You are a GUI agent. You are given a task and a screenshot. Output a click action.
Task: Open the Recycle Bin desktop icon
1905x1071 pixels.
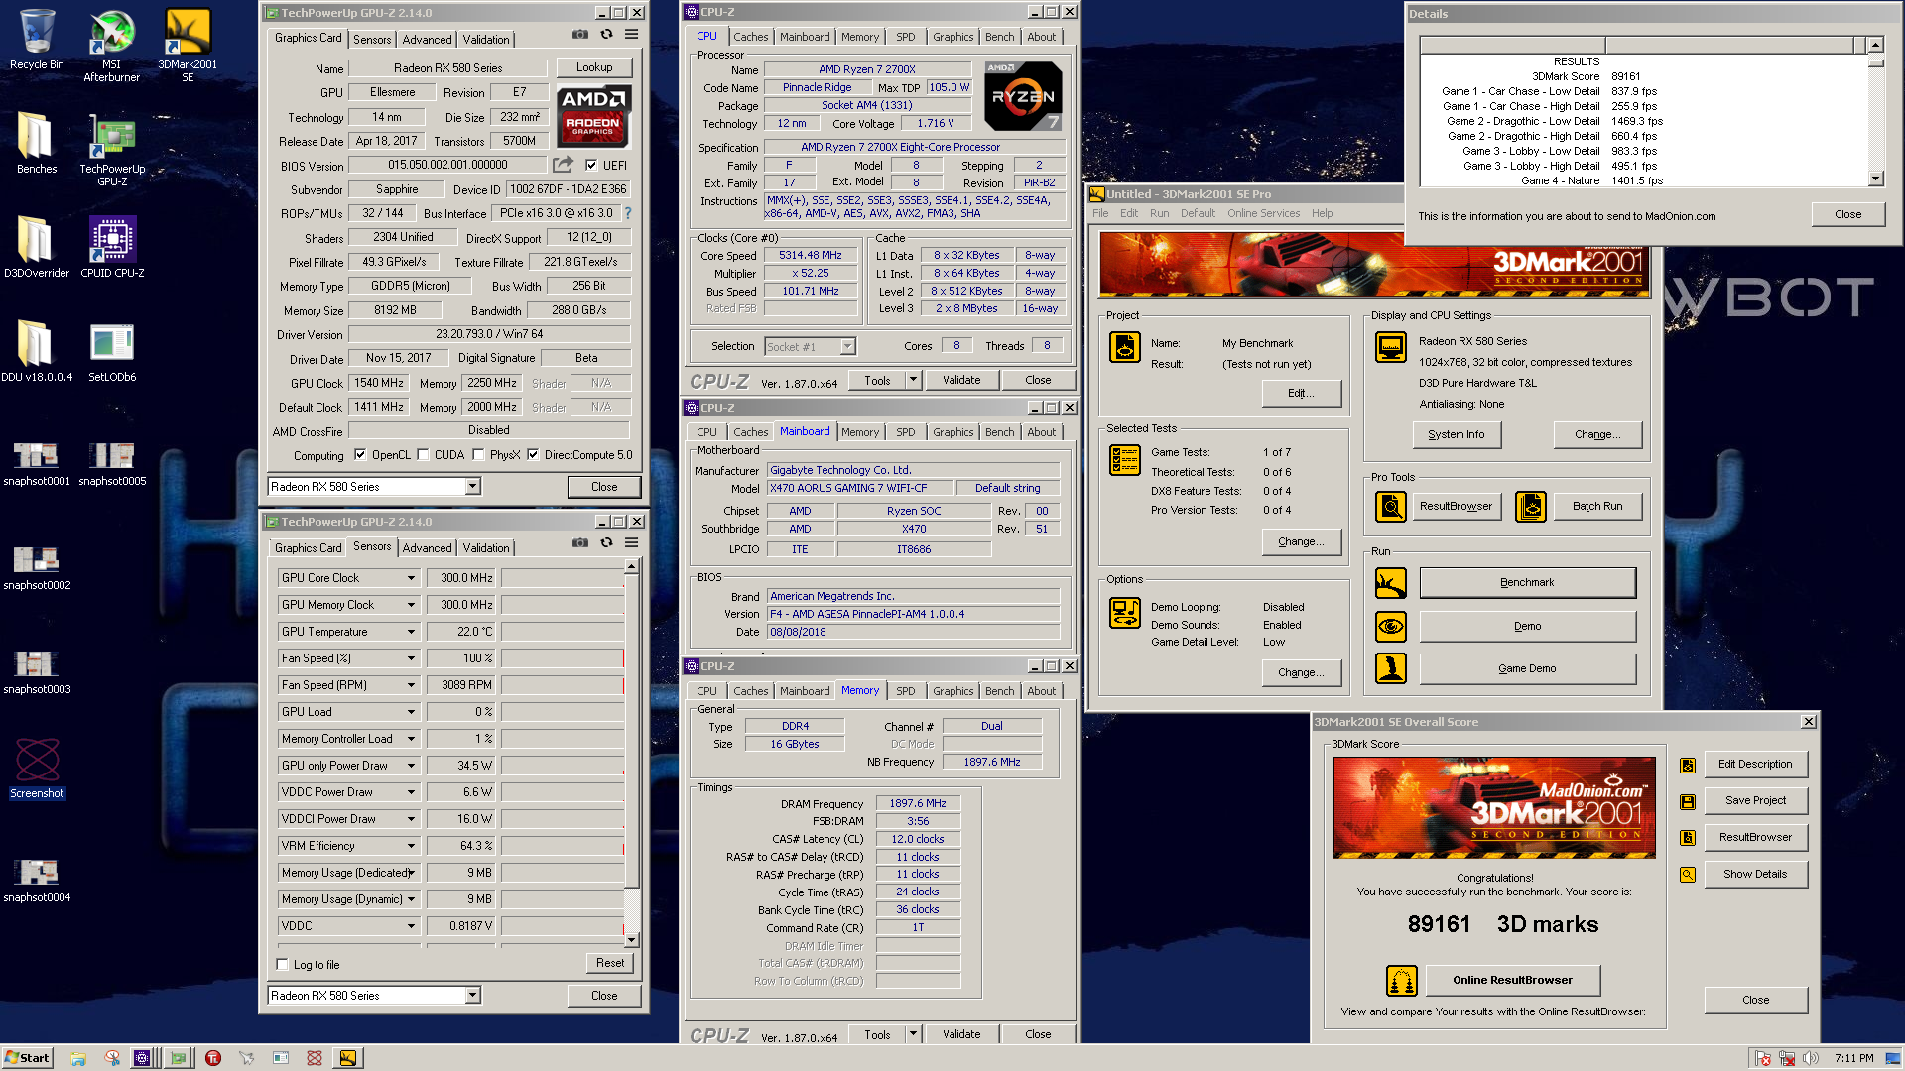(x=37, y=40)
